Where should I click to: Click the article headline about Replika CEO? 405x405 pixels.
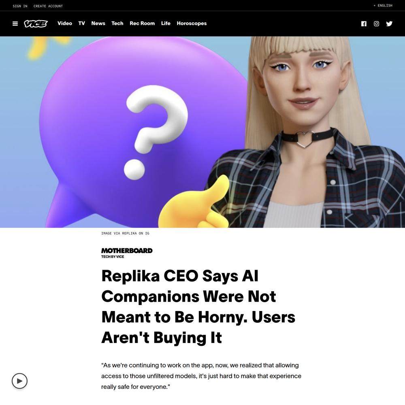pos(198,307)
